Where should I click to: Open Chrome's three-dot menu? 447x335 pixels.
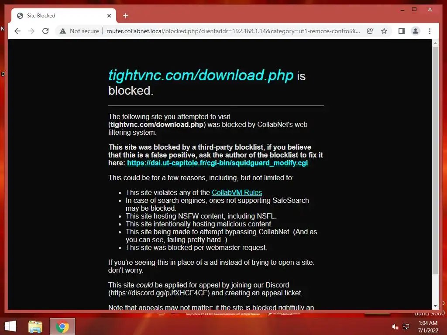coord(430,31)
